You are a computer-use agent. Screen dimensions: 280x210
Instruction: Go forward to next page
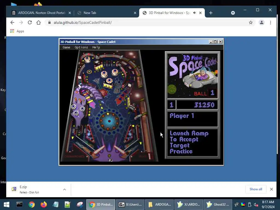[21, 22]
